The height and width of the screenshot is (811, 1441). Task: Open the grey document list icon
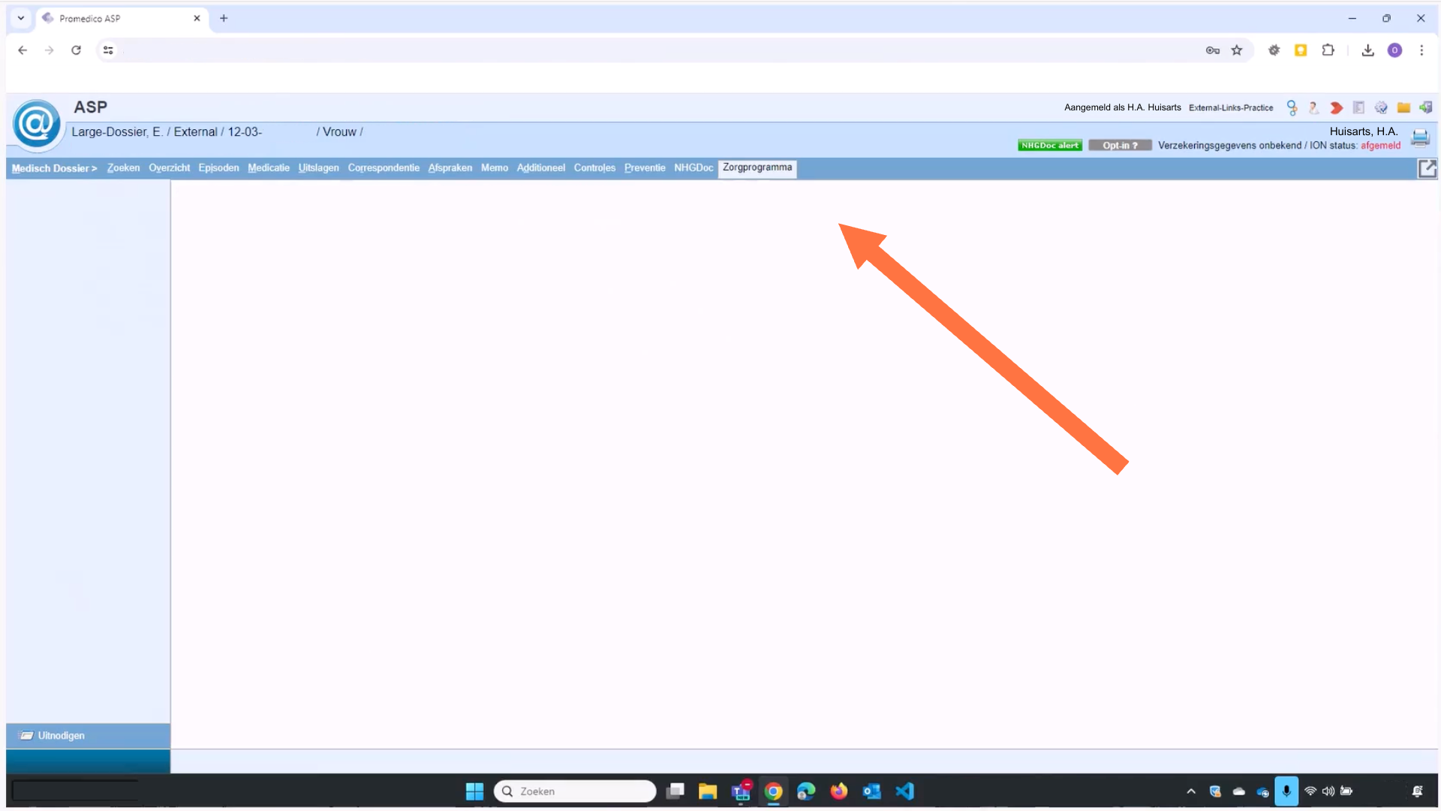(x=1358, y=108)
